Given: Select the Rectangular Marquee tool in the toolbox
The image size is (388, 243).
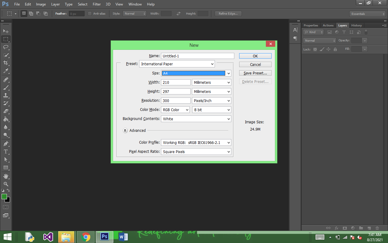Looking at the screenshot, I should [x=6, y=39].
